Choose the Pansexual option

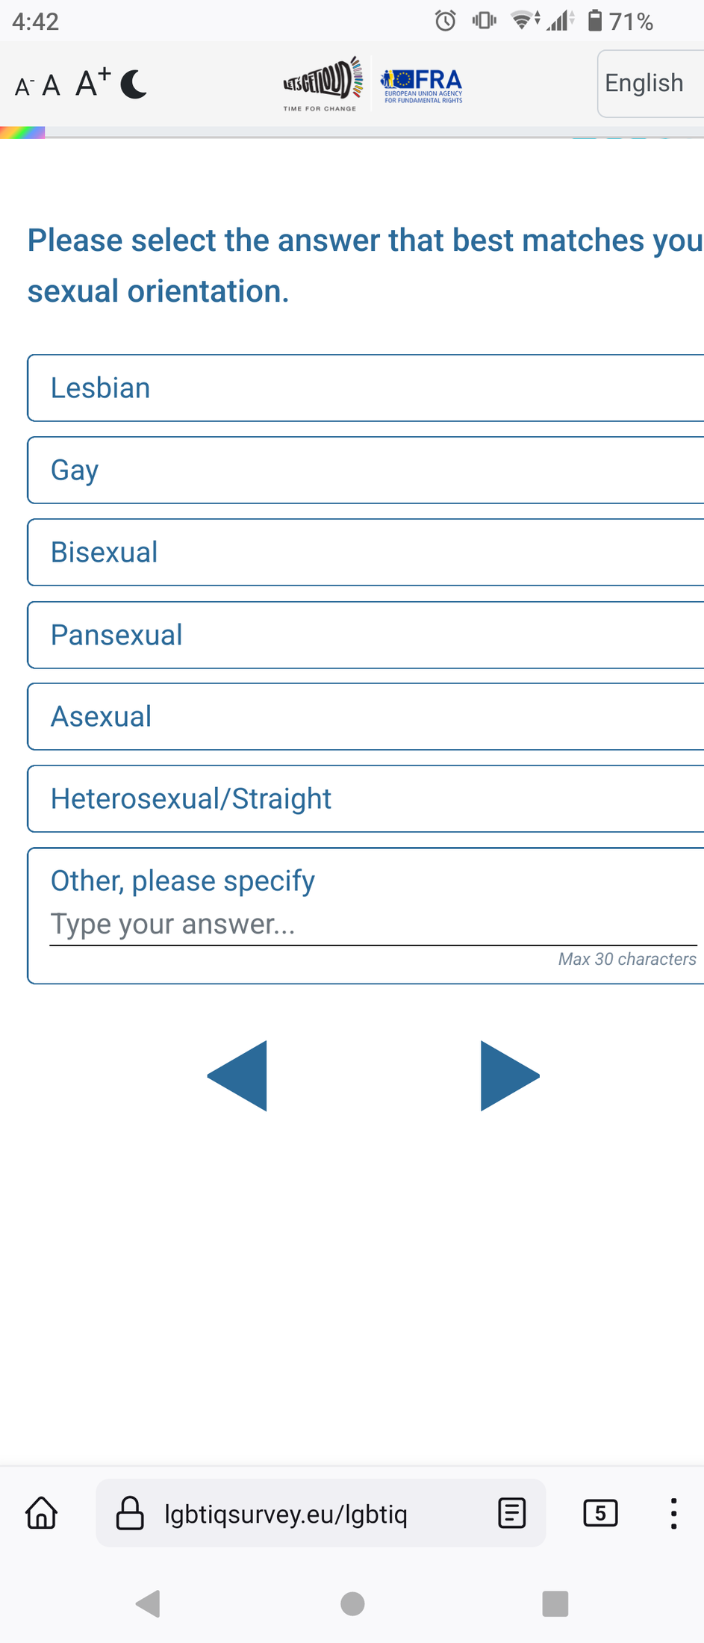point(366,635)
